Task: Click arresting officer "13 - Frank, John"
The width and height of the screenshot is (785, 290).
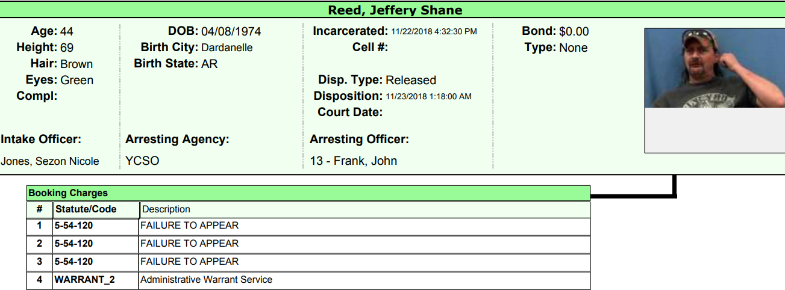Action: (353, 161)
